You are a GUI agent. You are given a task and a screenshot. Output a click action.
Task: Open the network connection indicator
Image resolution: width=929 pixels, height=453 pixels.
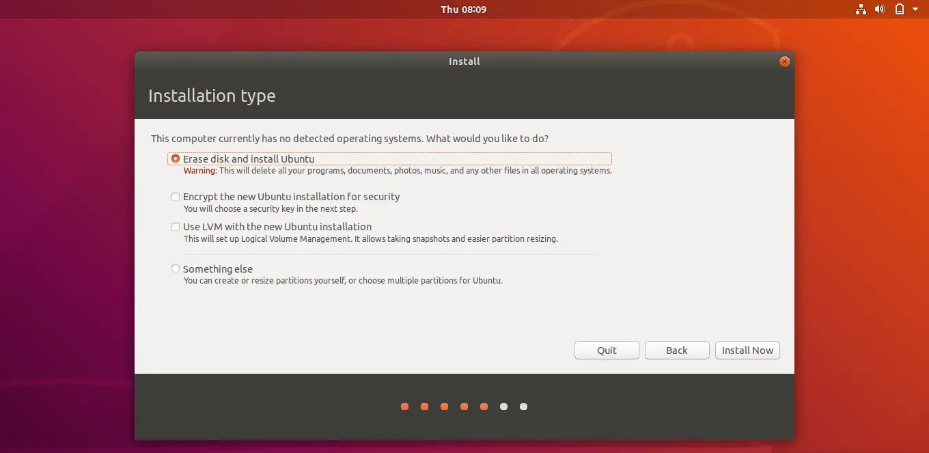coord(860,10)
